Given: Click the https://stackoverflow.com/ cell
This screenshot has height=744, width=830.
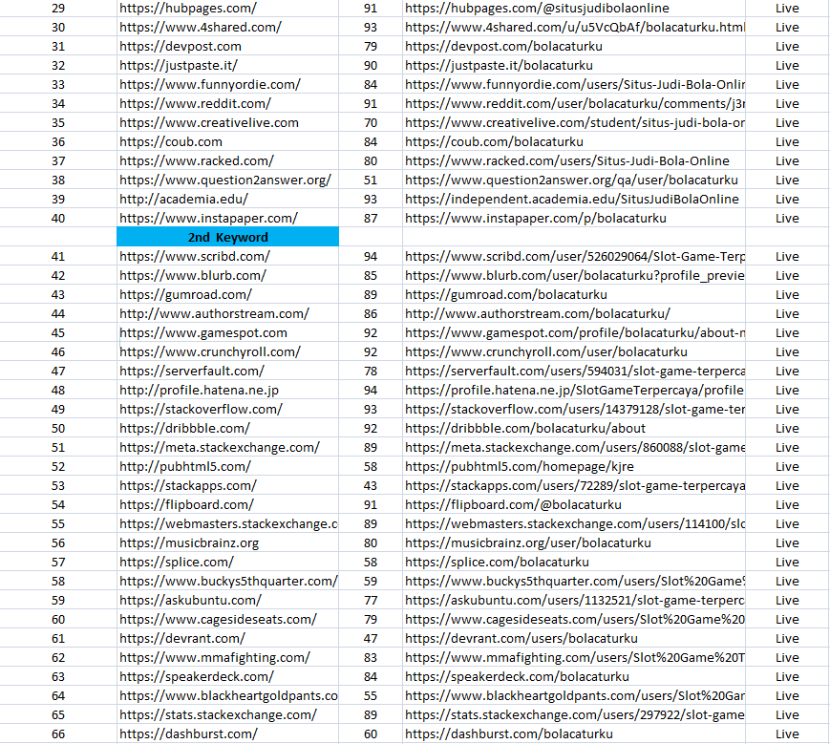Looking at the screenshot, I should point(227,409).
